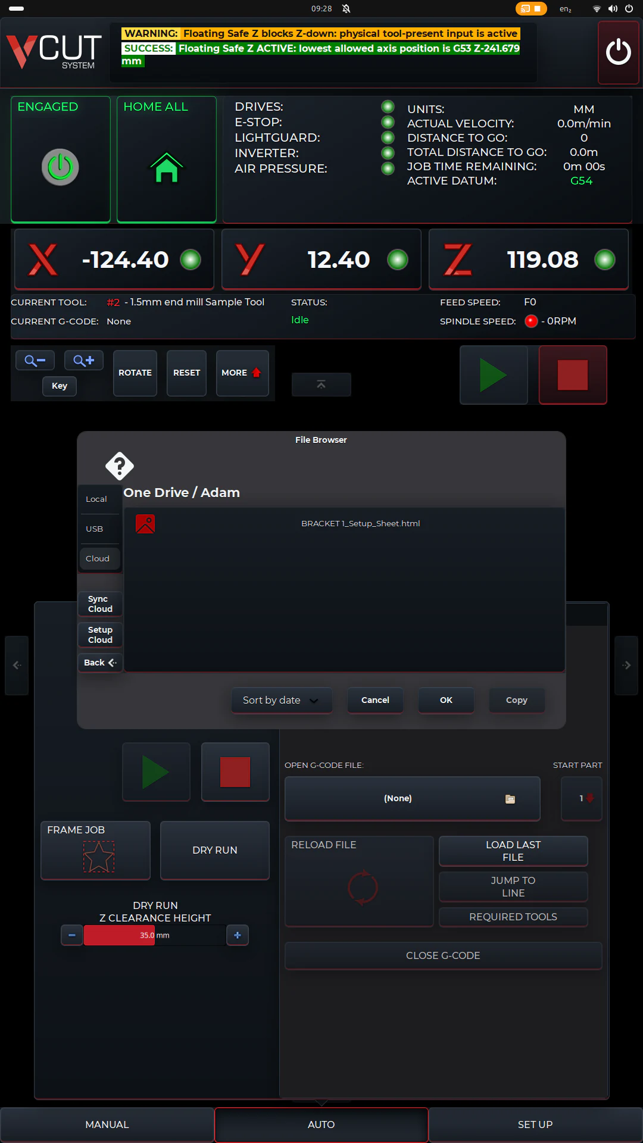Open the File Browser help question icon
The image size is (643, 1143).
coord(120,466)
